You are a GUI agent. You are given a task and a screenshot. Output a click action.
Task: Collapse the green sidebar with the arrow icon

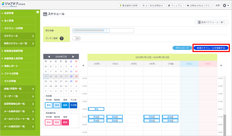coord(38,12)
